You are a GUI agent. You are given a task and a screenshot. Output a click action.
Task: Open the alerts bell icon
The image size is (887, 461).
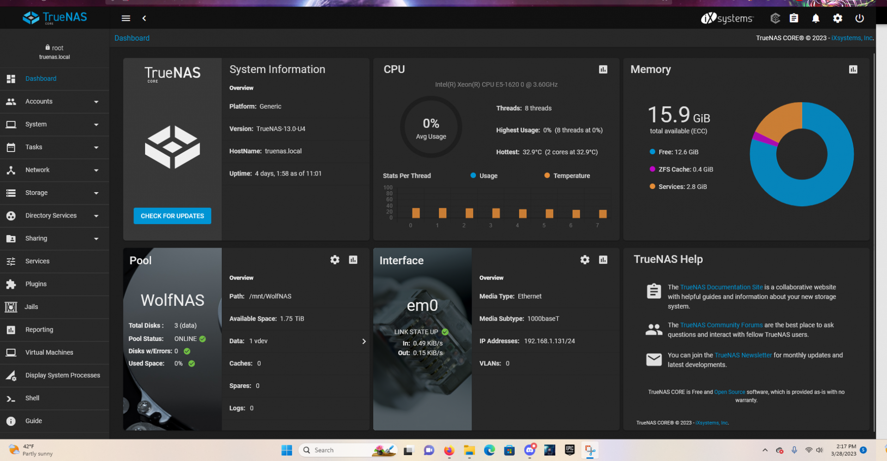pyautogui.click(x=816, y=18)
